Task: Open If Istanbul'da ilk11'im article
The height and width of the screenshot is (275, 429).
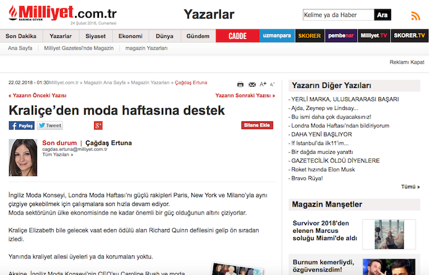Action: click(320, 143)
